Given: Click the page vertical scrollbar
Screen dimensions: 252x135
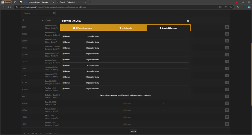Looking at the screenshot, I should pos(251,74).
